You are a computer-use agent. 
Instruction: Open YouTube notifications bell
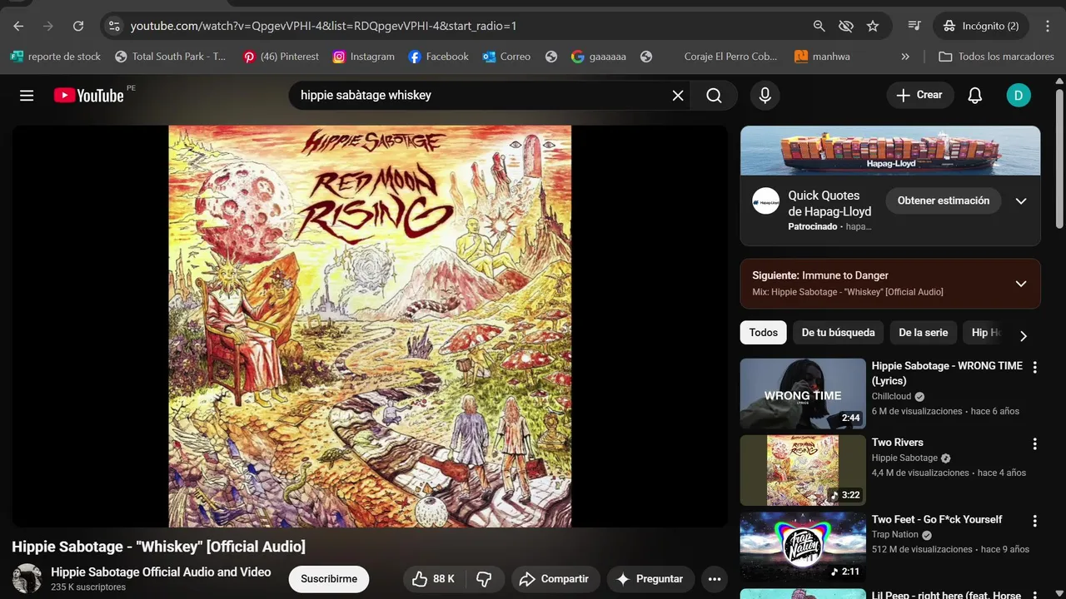tap(974, 96)
